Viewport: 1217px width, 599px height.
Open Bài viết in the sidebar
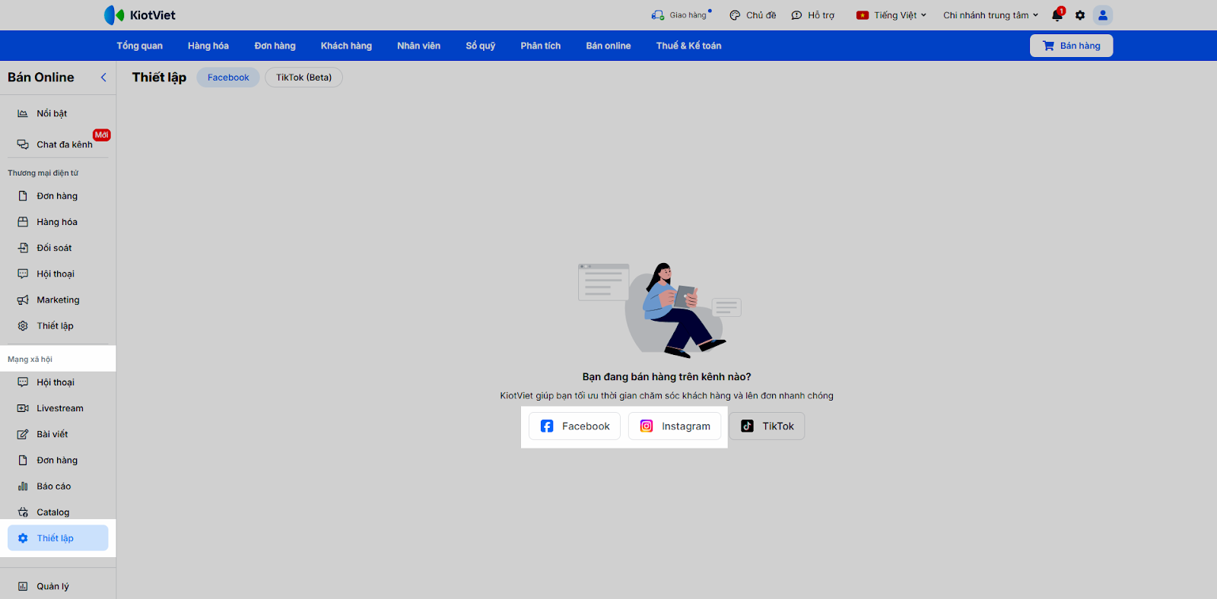click(x=58, y=434)
